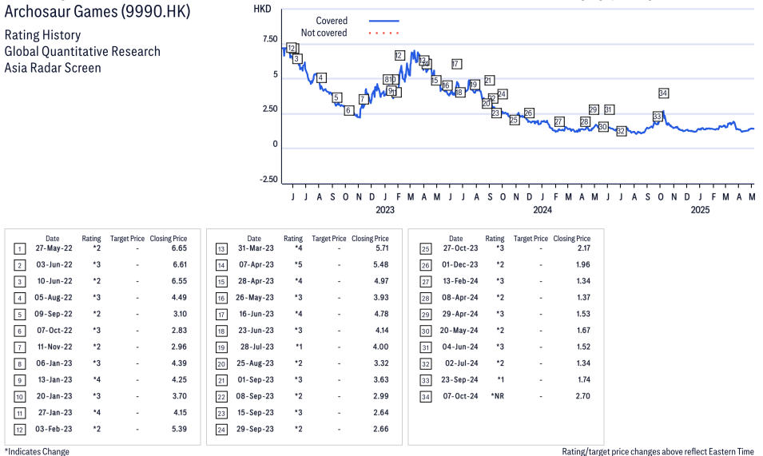This screenshot has width=763, height=456.
Task: Select chart marker 33 on the price line
Action: pos(658,116)
